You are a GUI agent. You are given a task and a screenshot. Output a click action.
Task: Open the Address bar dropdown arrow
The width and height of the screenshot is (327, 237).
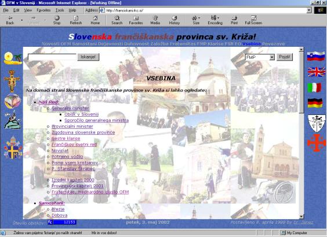tap(309, 10)
